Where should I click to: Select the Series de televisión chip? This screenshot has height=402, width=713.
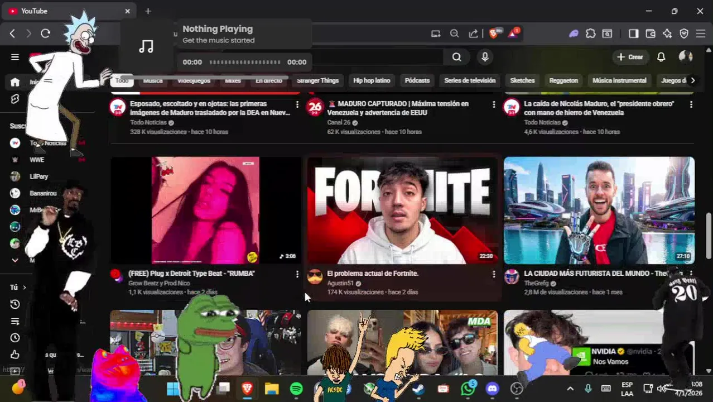pyautogui.click(x=470, y=80)
